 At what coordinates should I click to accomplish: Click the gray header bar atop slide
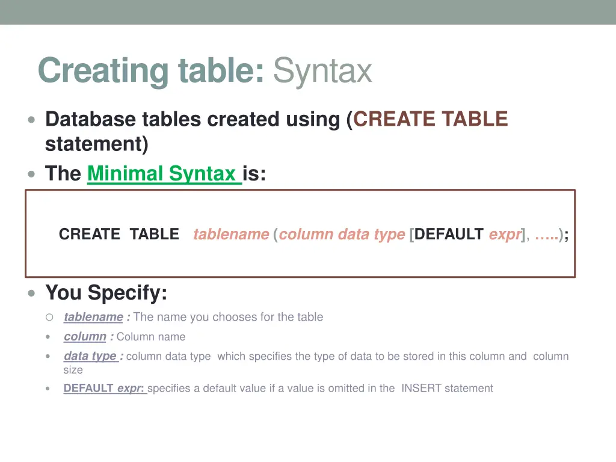point(308,12)
